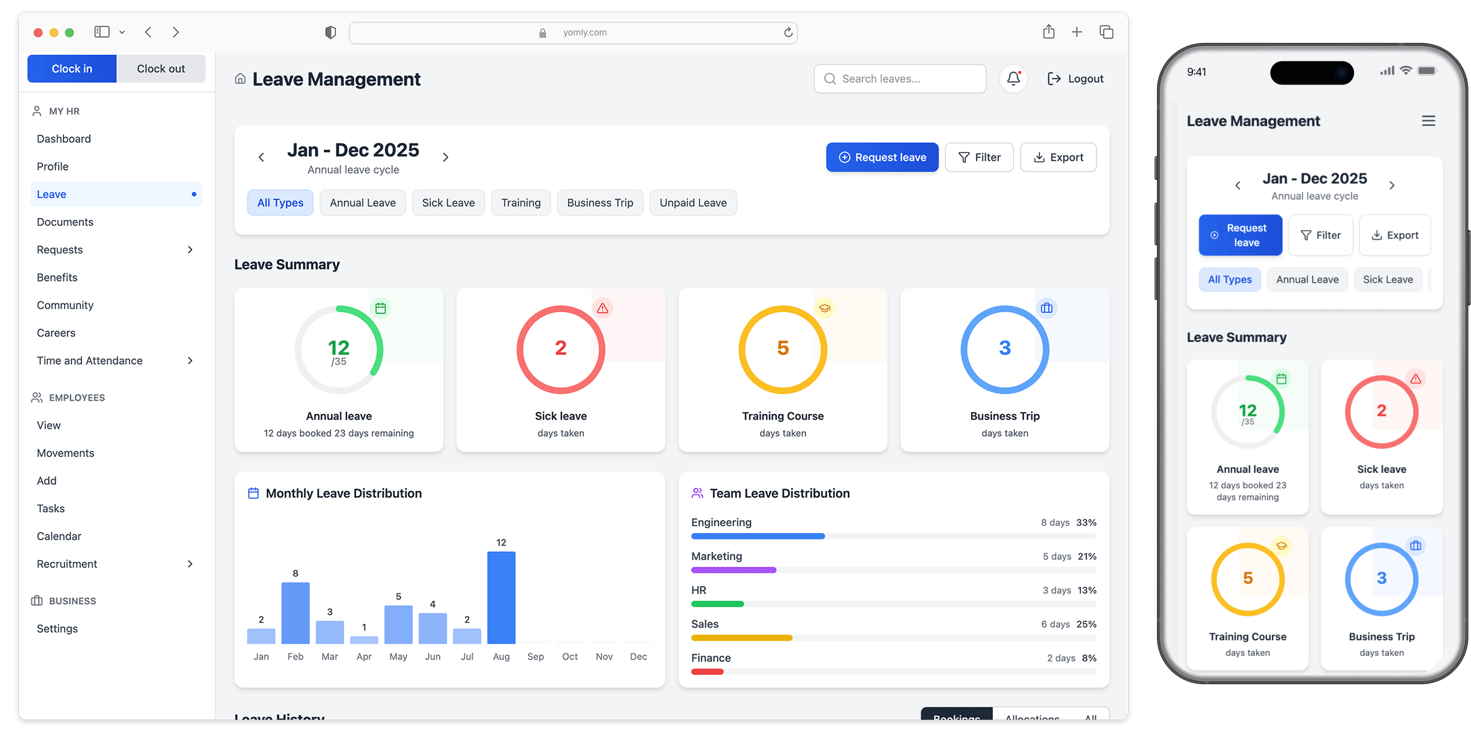Open the Documents menu item
This screenshot has width=1471, height=729.
point(116,222)
